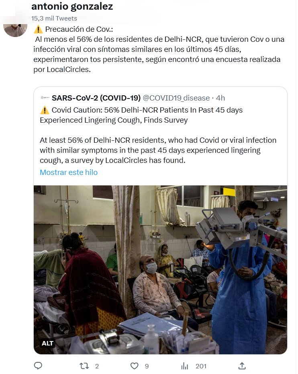
Task: Enlarge the hospital ward photo
Action: (160, 269)
